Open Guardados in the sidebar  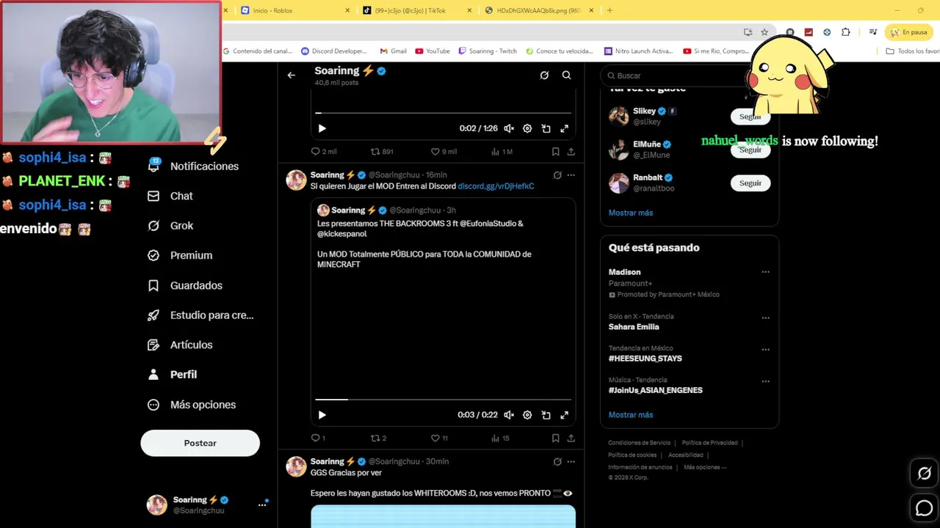click(185, 285)
